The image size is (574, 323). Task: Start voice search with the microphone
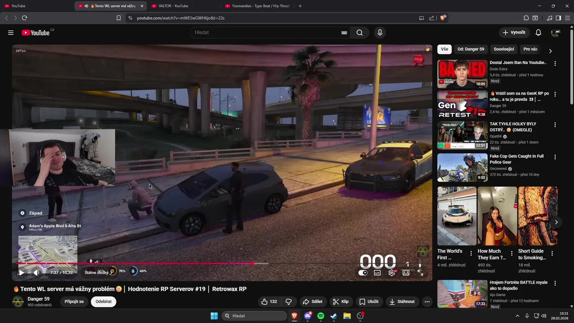(x=380, y=33)
